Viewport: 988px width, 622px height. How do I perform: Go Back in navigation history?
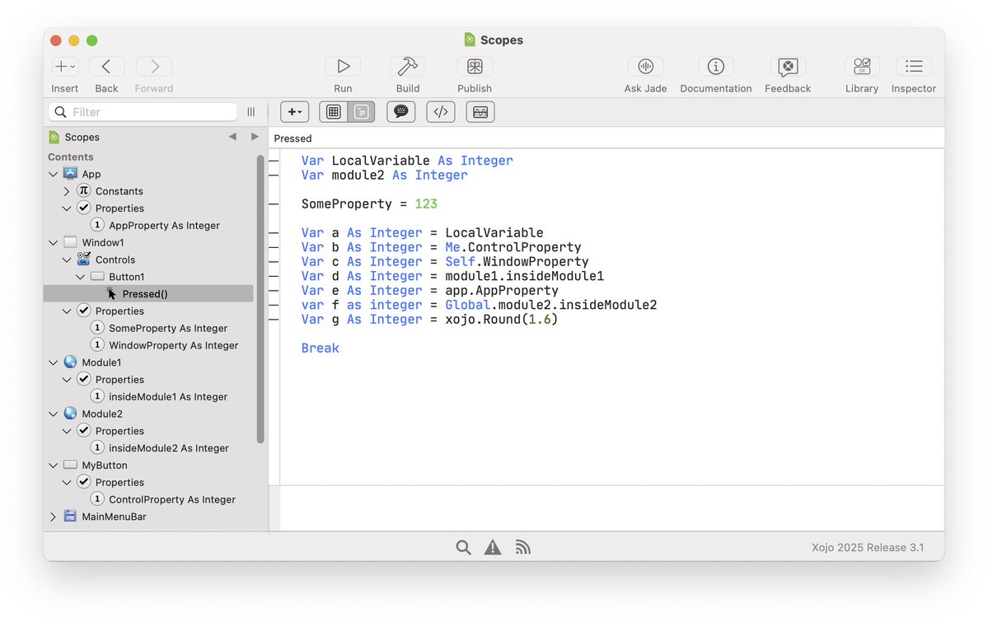pyautogui.click(x=106, y=66)
